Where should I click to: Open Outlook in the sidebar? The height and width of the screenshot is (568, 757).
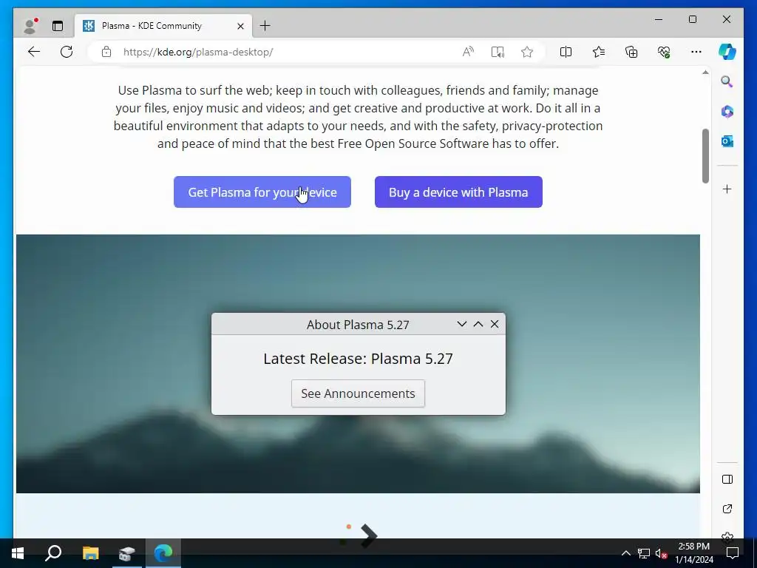point(727,141)
